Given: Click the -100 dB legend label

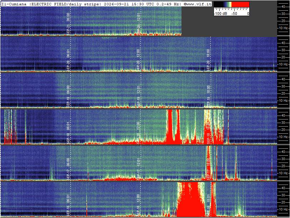Looking at the screenshot, I should click(x=220, y=14).
